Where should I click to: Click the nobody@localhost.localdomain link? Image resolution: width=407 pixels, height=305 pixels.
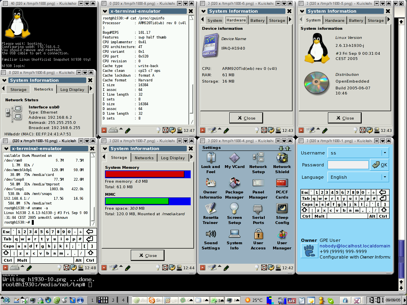coord(355,246)
